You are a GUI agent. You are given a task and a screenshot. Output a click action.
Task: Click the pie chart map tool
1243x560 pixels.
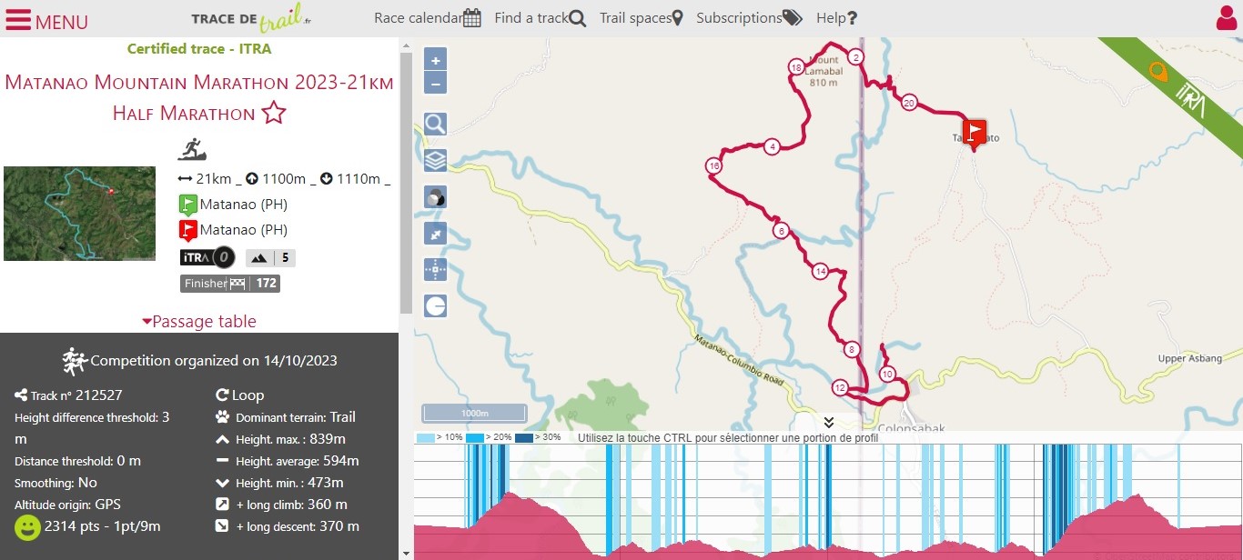(435, 306)
